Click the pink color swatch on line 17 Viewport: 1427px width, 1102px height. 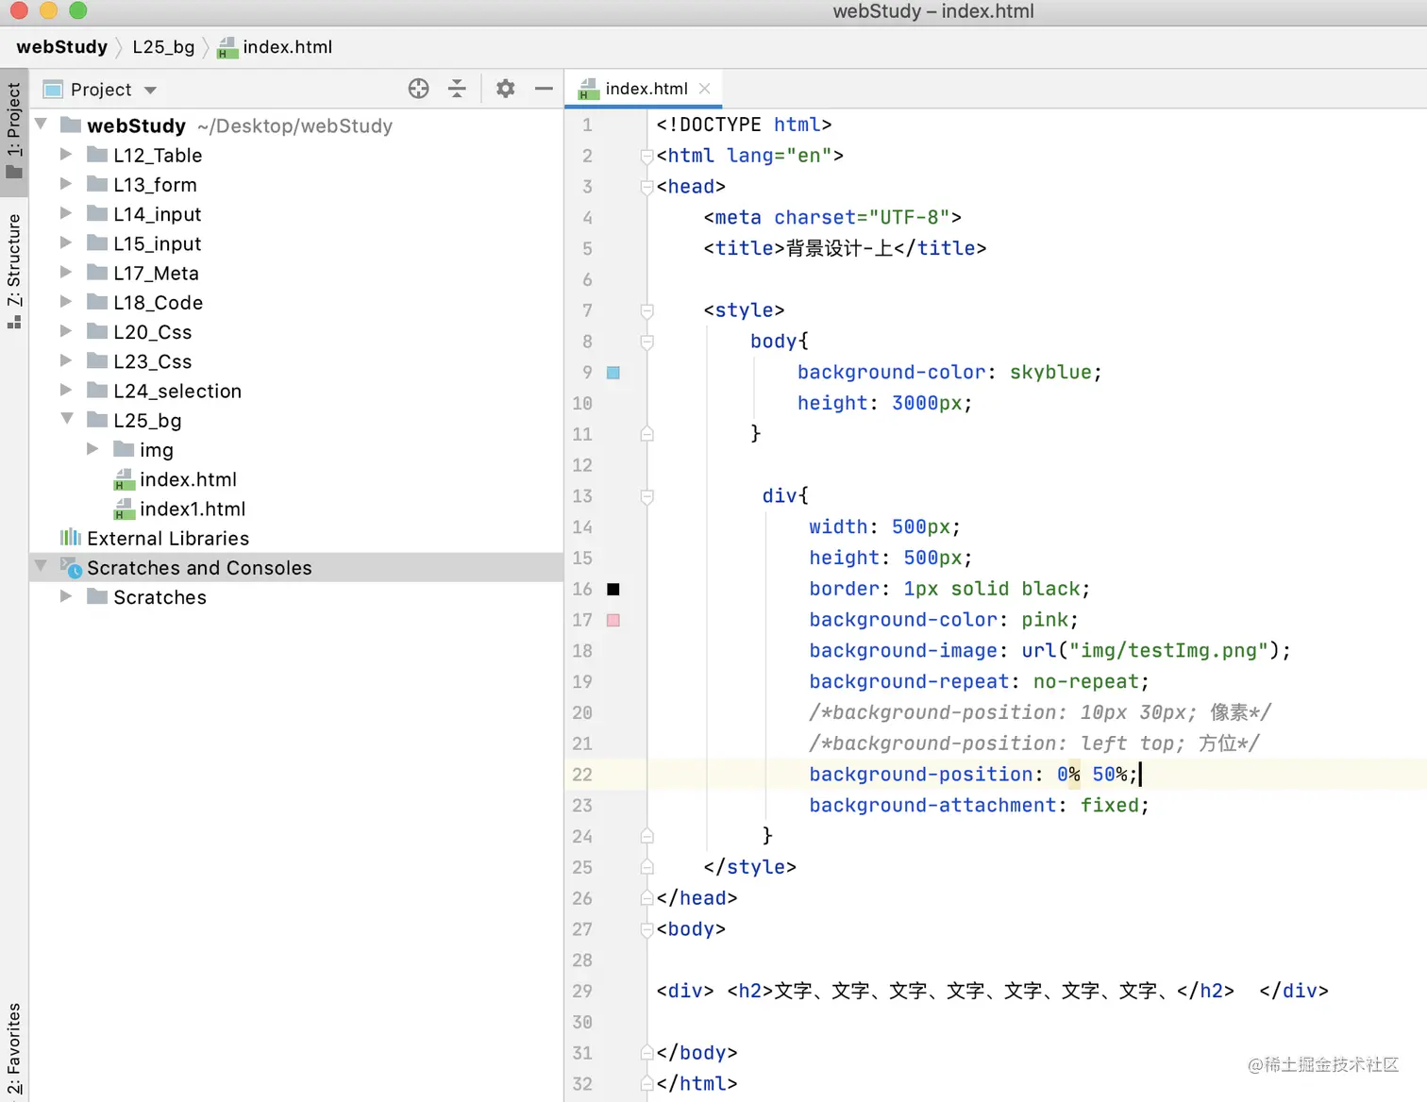(x=613, y=621)
